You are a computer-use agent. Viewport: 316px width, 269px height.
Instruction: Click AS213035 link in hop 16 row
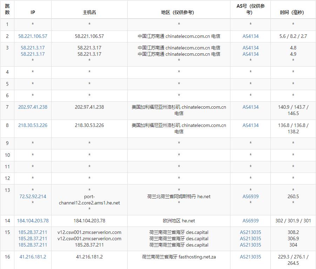coord(250,257)
